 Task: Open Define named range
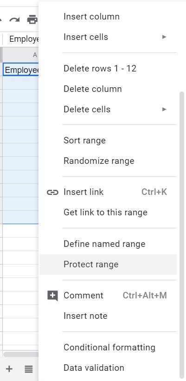pyautogui.click(x=108, y=244)
